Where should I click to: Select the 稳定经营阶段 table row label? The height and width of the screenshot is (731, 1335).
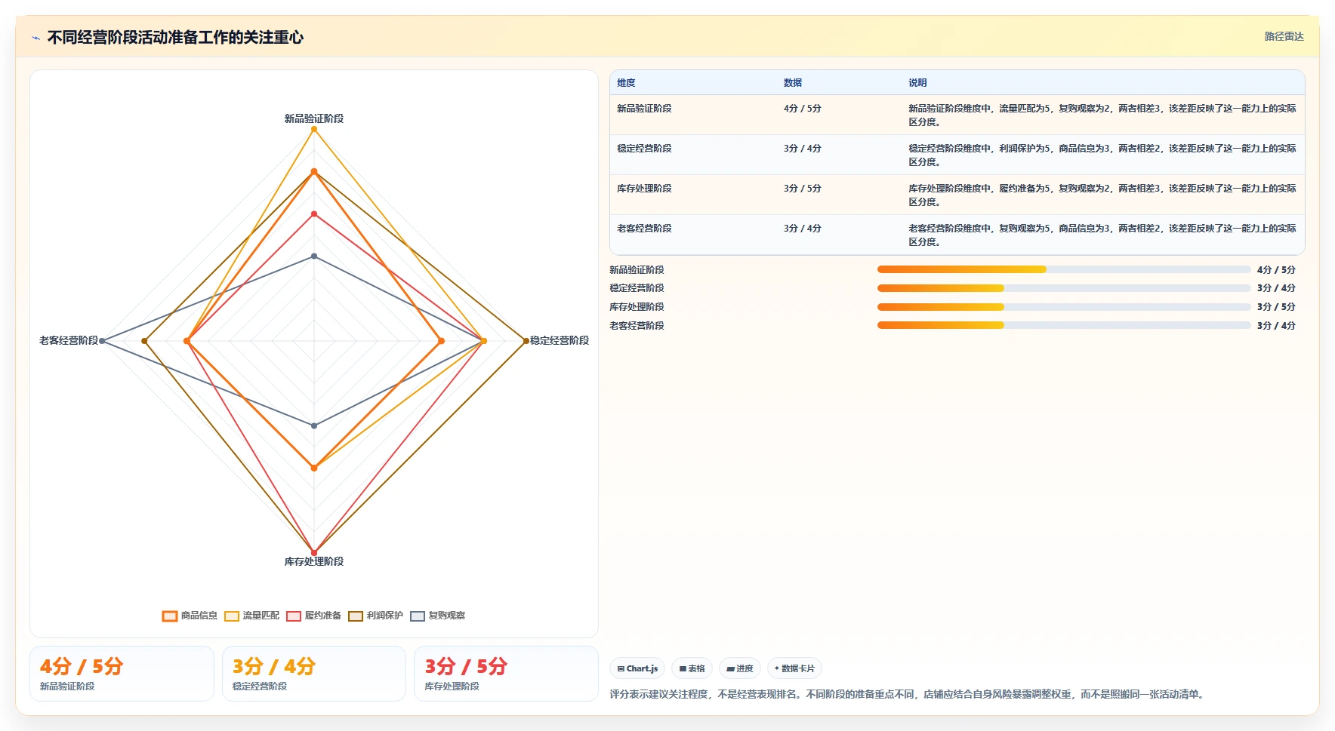[x=644, y=149]
